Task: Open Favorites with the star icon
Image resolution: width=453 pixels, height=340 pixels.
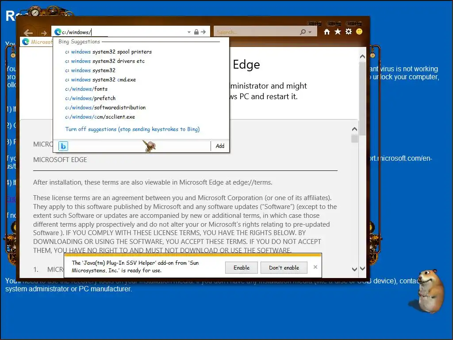Action: [x=338, y=31]
